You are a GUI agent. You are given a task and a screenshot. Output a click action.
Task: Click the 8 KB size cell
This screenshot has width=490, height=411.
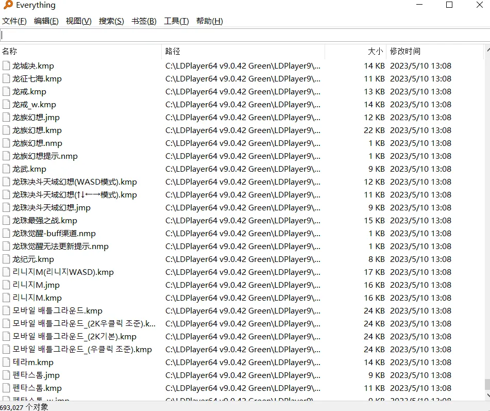tap(376, 259)
